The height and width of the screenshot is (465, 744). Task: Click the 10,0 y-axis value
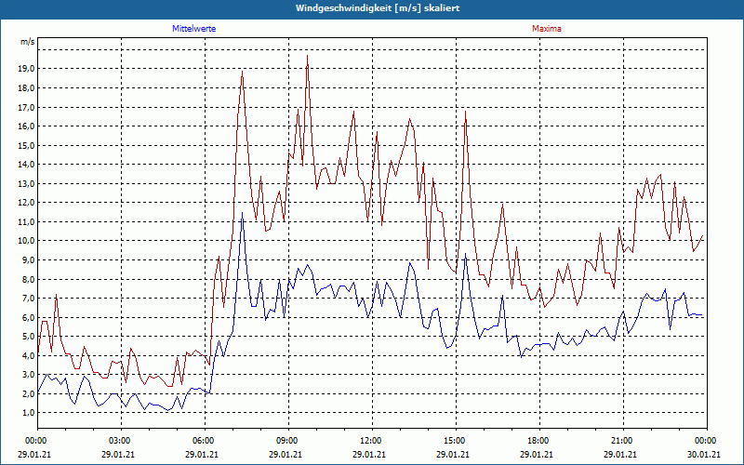click(x=26, y=241)
